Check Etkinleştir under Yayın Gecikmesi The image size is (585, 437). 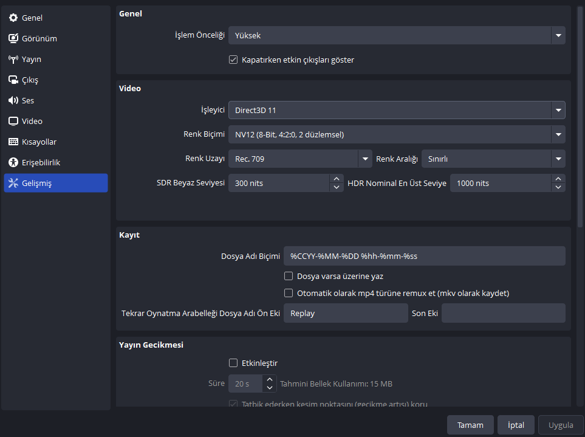click(233, 363)
